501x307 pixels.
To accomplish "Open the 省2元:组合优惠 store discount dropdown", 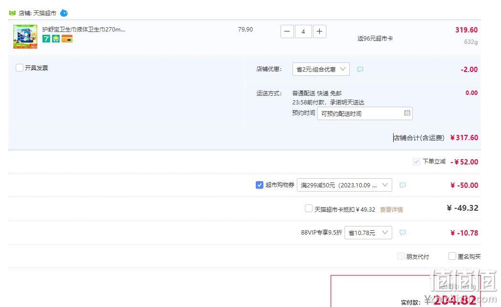I will tap(321, 69).
